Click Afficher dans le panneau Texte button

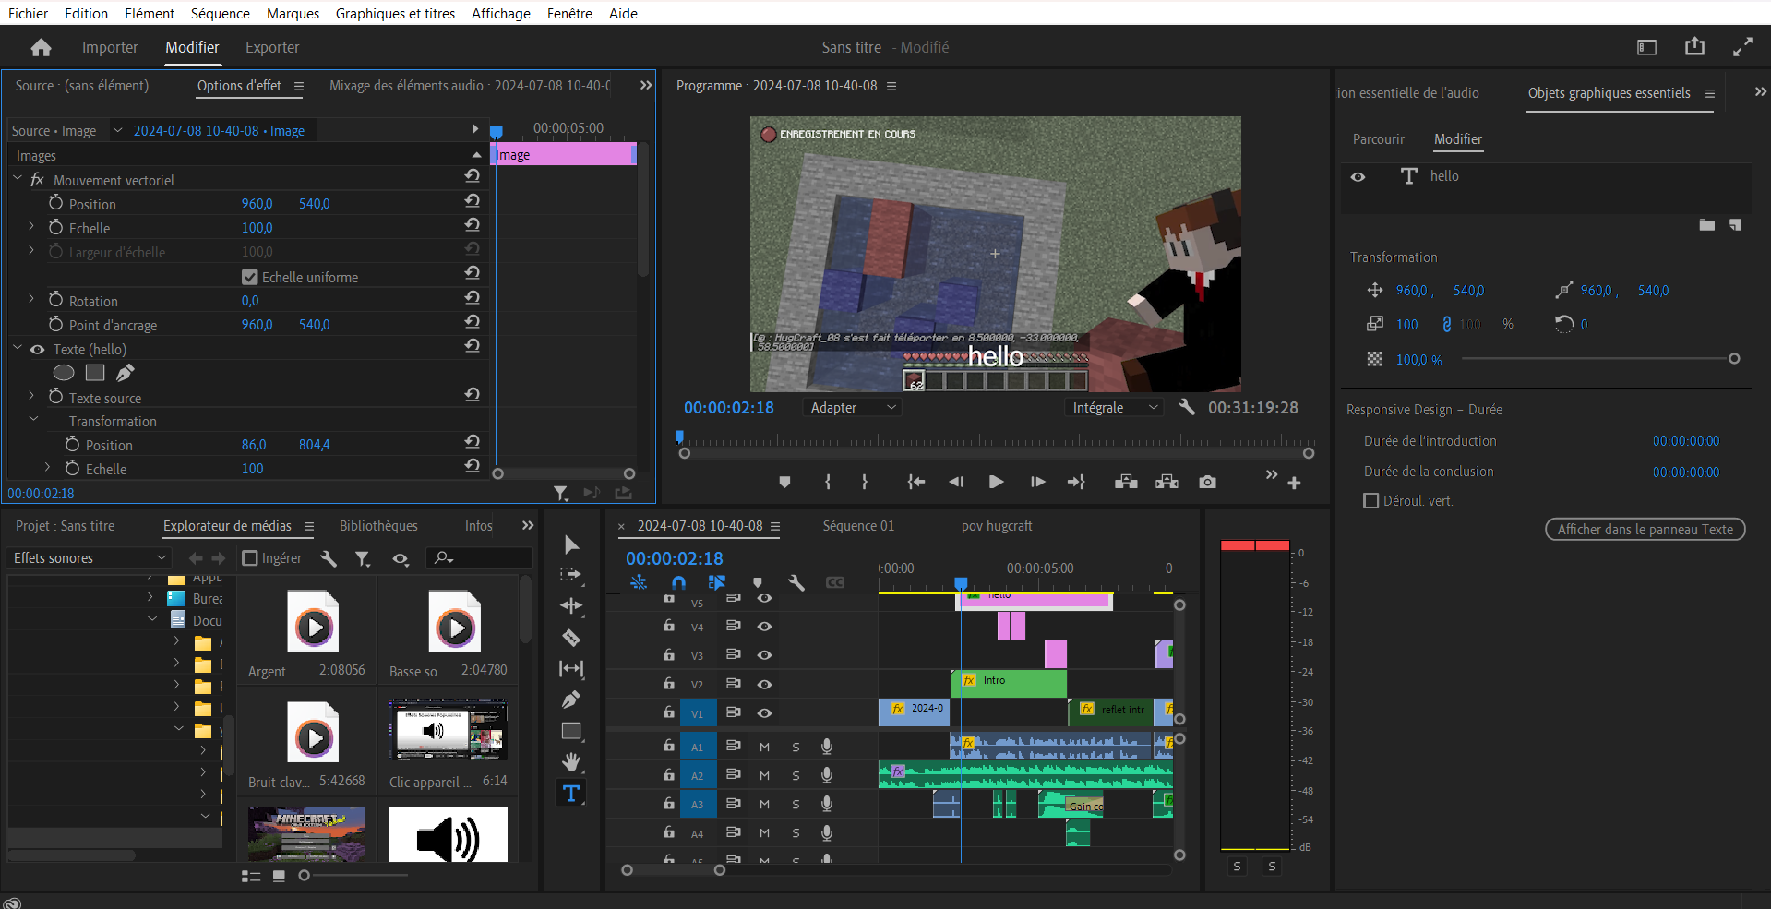tap(1645, 530)
